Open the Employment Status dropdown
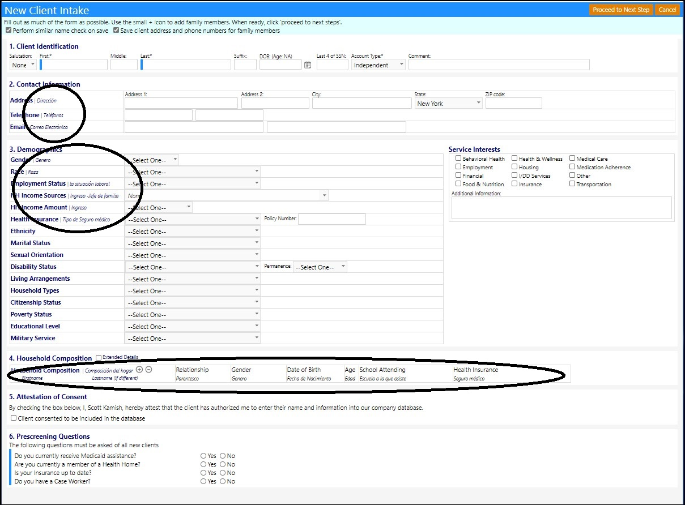685x505 pixels. (193, 184)
